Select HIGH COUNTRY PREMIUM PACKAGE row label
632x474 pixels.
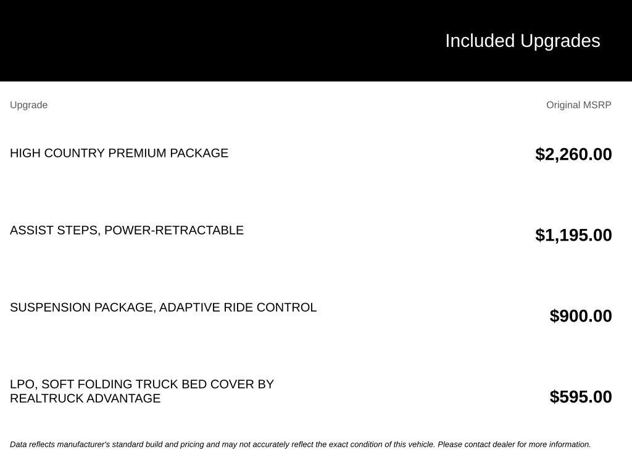pyautogui.click(x=119, y=153)
